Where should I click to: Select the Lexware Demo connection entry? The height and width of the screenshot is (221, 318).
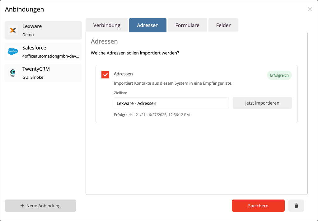click(x=43, y=31)
